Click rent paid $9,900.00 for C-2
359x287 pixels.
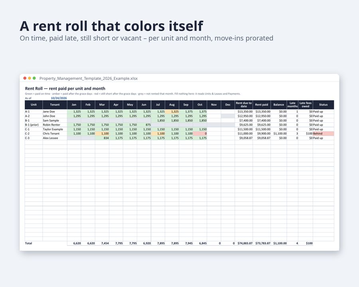pos(261,134)
